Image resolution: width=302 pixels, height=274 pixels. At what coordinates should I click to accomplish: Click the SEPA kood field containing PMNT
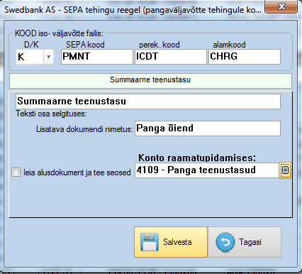97,57
